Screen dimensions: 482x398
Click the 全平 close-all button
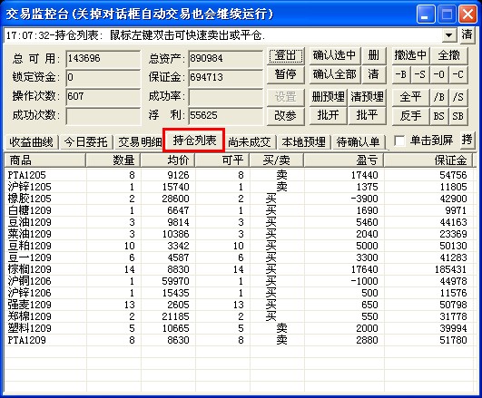point(410,97)
